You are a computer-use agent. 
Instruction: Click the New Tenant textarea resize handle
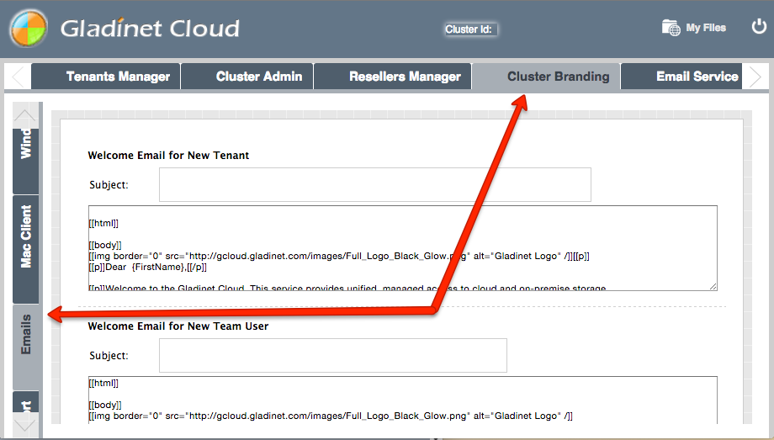coord(713,286)
